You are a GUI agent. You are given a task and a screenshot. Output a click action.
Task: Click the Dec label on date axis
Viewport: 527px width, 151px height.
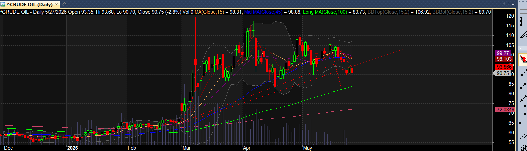(8, 148)
